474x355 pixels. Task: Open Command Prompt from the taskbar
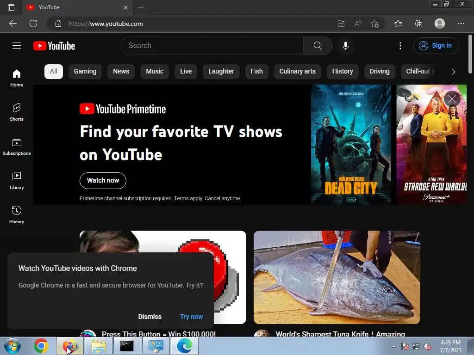point(127,346)
